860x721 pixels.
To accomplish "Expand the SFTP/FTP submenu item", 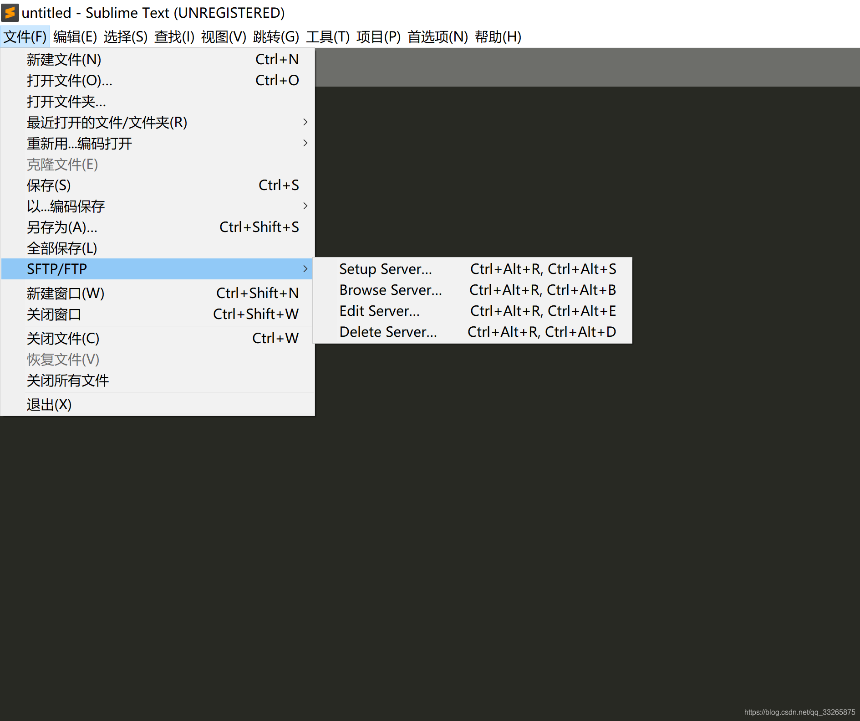I will tap(158, 269).
